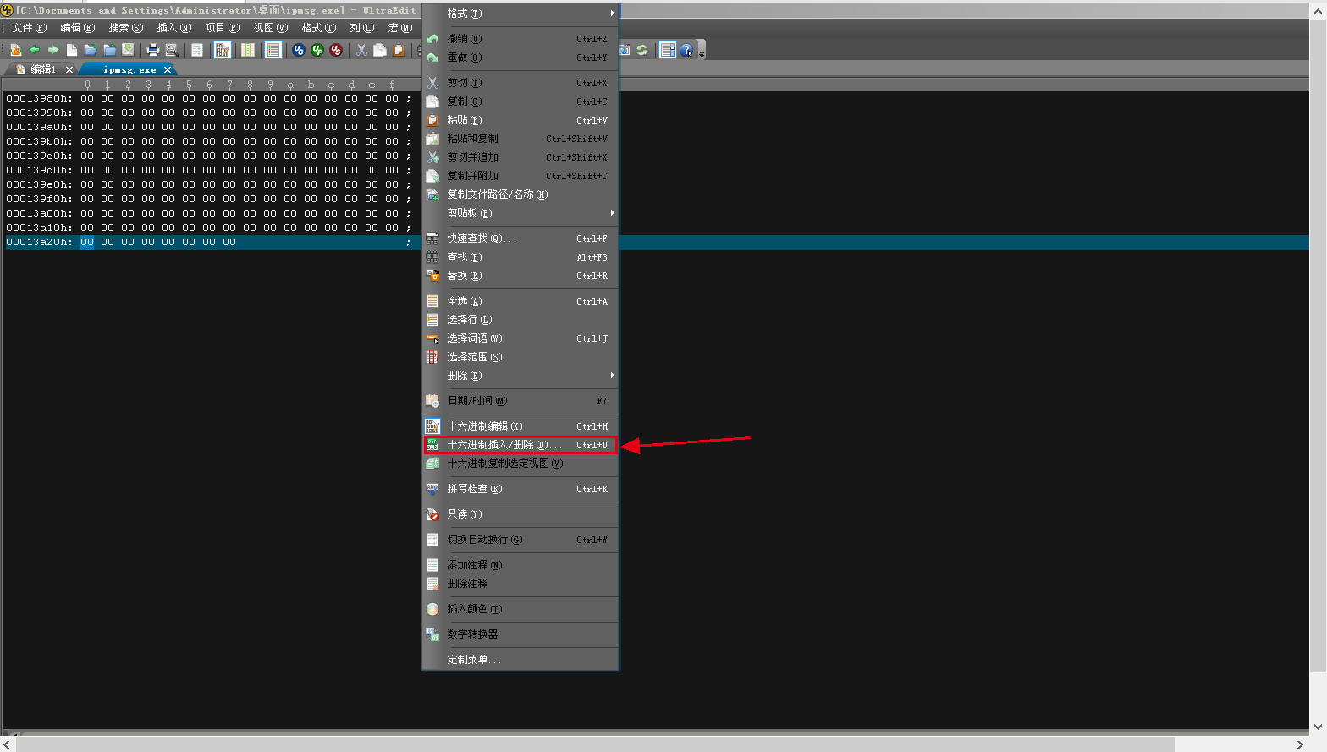Click the UltraEdit logo in the title bar

point(7,10)
